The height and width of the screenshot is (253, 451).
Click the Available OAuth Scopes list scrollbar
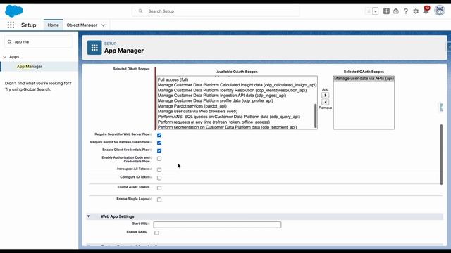316,115
